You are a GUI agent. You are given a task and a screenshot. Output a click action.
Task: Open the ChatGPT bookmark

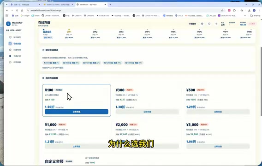point(77,16)
